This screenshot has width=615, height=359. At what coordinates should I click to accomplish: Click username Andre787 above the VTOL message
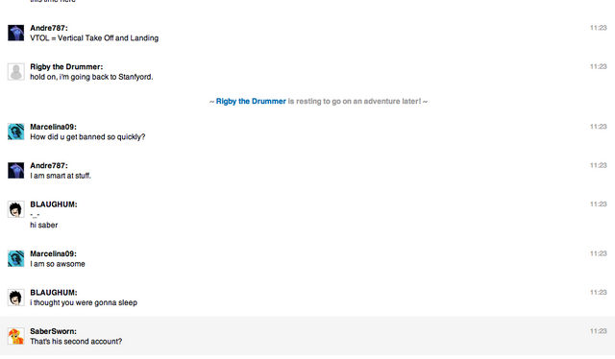click(49, 28)
